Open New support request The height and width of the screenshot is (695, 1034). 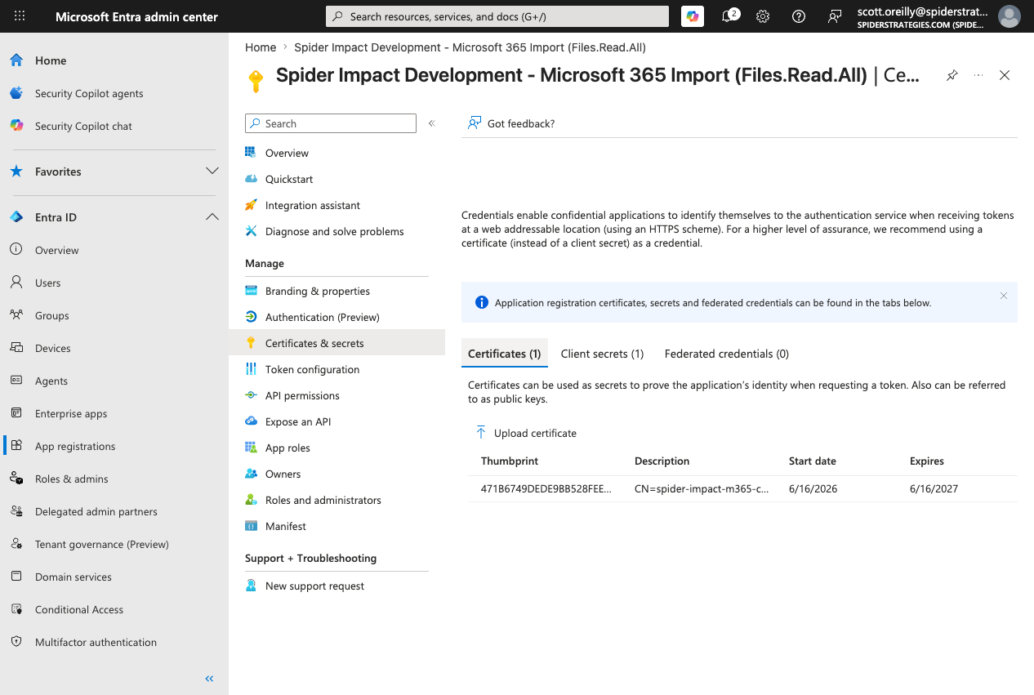click(314, 586)
